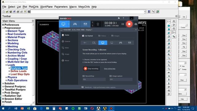Open the Parameters menu
The height and width of the screenshot is (111, 197).
click(x=61, y=7)
